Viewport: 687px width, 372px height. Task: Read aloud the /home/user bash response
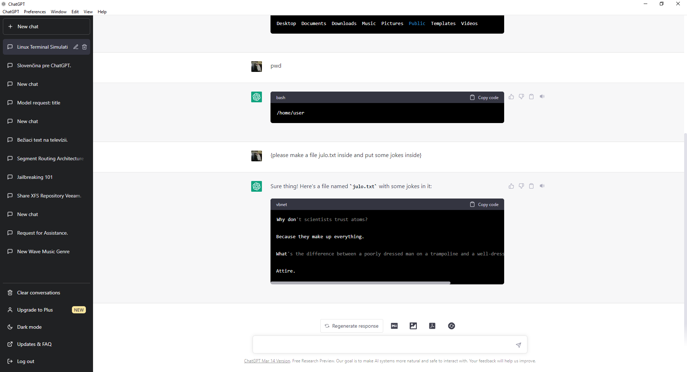[542, 97]
